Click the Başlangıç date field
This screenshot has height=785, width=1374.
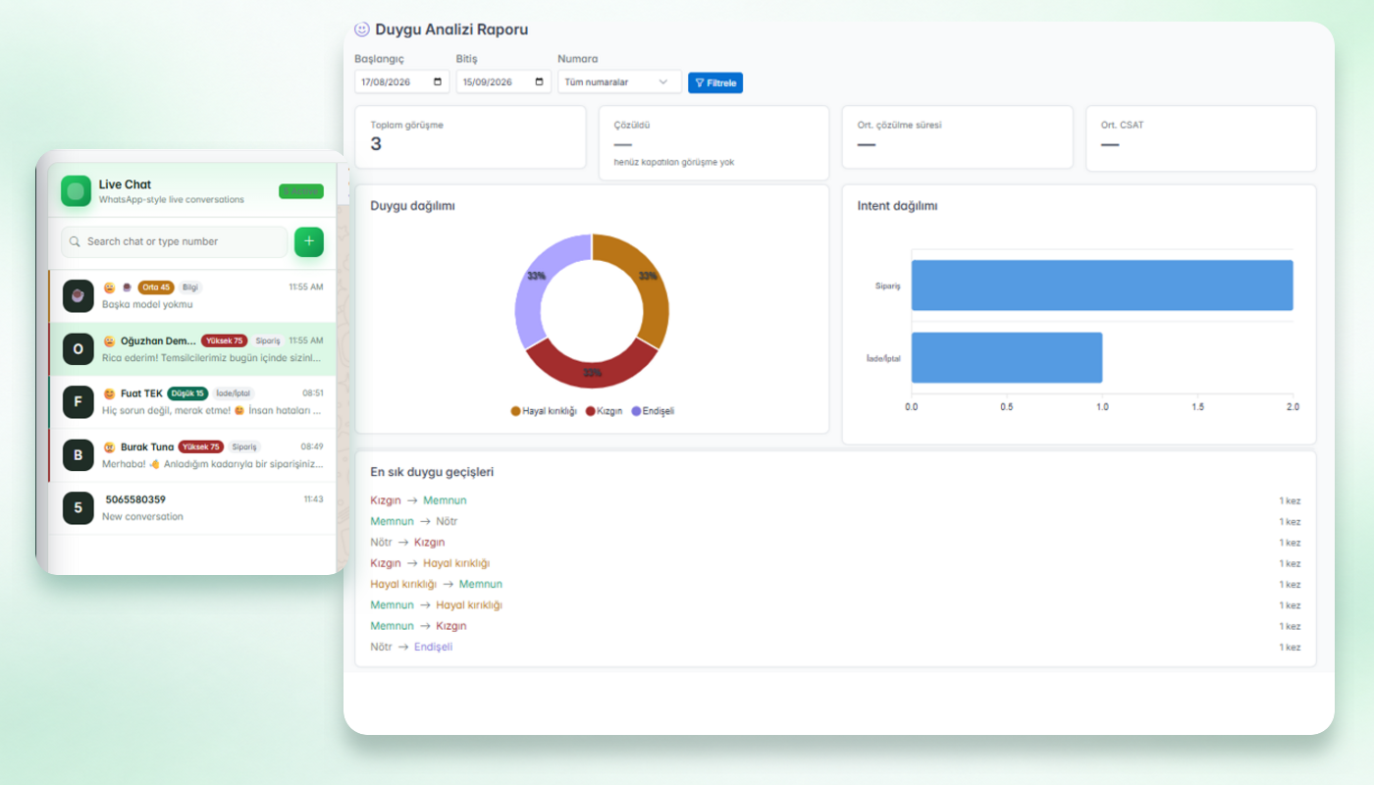tap(402, 82)
